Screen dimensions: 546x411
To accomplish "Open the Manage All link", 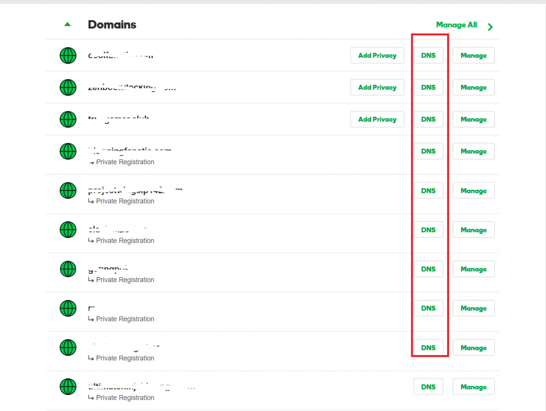I will pyautogui.click(x=456, y=25).
